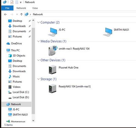Click the New folder quick access icon
The height and width of the screenshot is (128, 136).
point(17,2)
